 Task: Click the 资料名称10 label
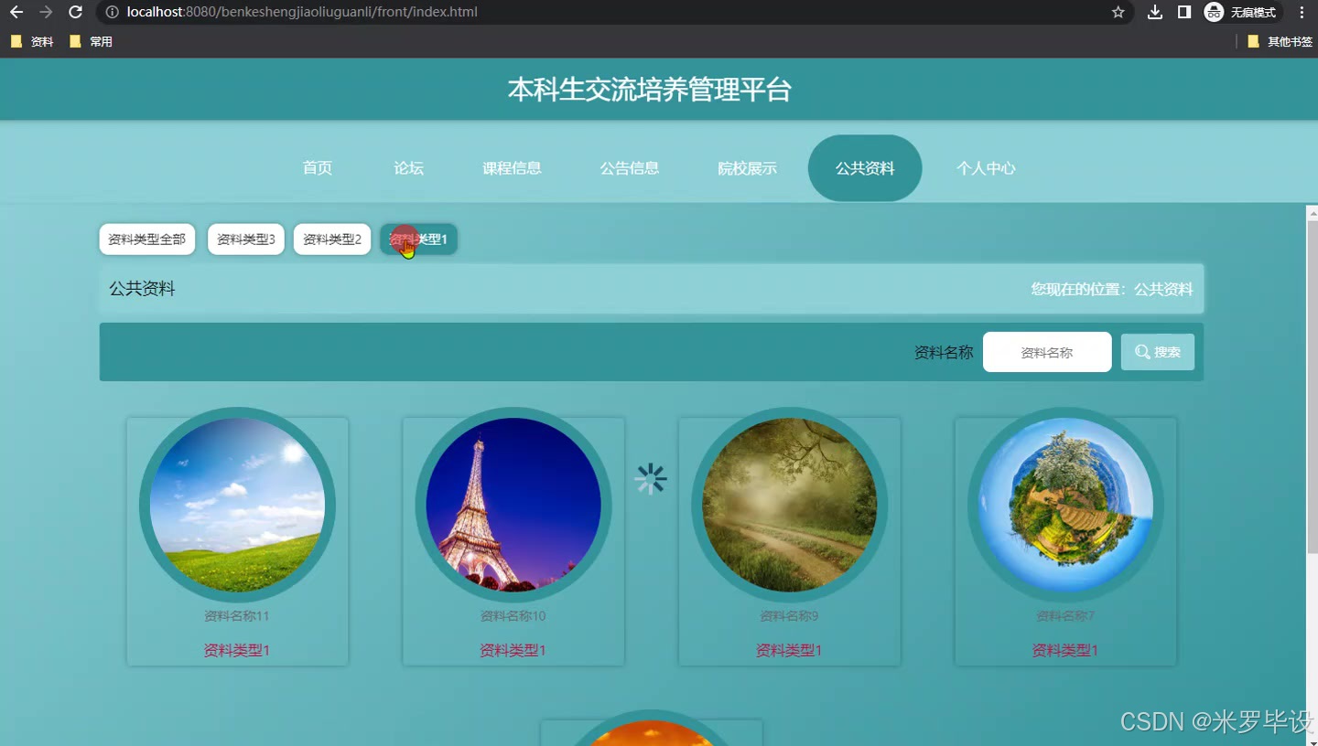tap(513, 616)
